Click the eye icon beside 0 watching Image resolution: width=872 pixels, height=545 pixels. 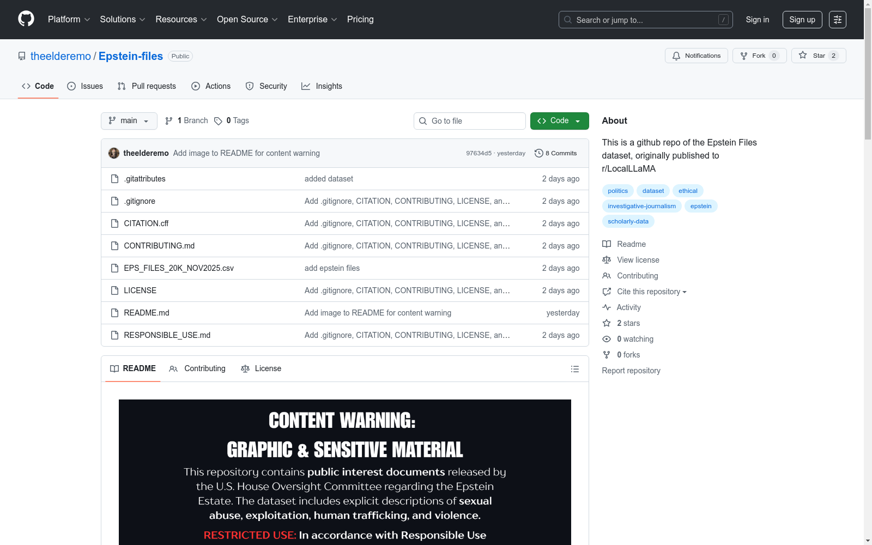click(607, 339)
